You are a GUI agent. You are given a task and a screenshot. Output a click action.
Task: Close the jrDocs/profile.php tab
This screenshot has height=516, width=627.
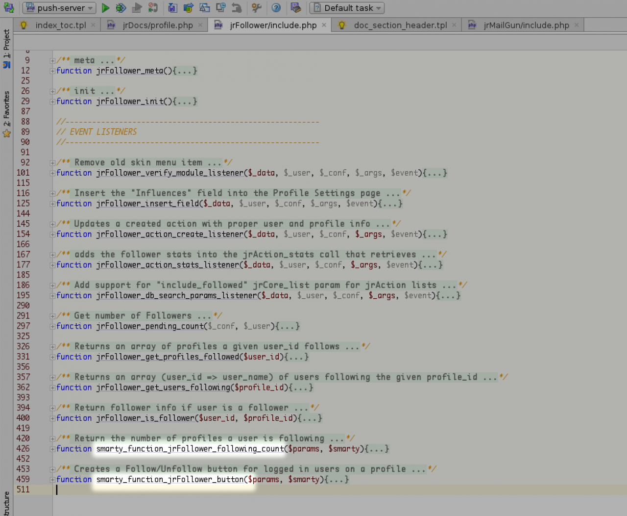[x=200, y=25]
